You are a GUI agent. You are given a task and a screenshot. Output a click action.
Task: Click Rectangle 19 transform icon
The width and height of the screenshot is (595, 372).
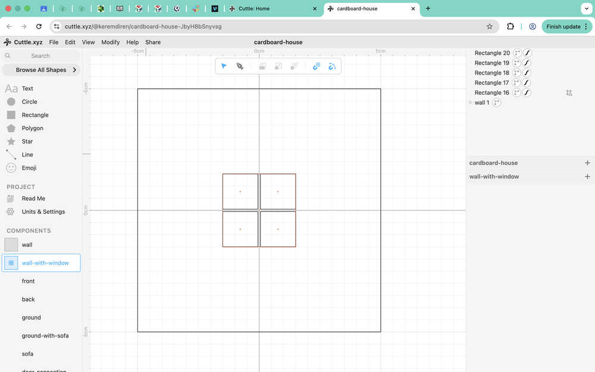click(516, 62)
